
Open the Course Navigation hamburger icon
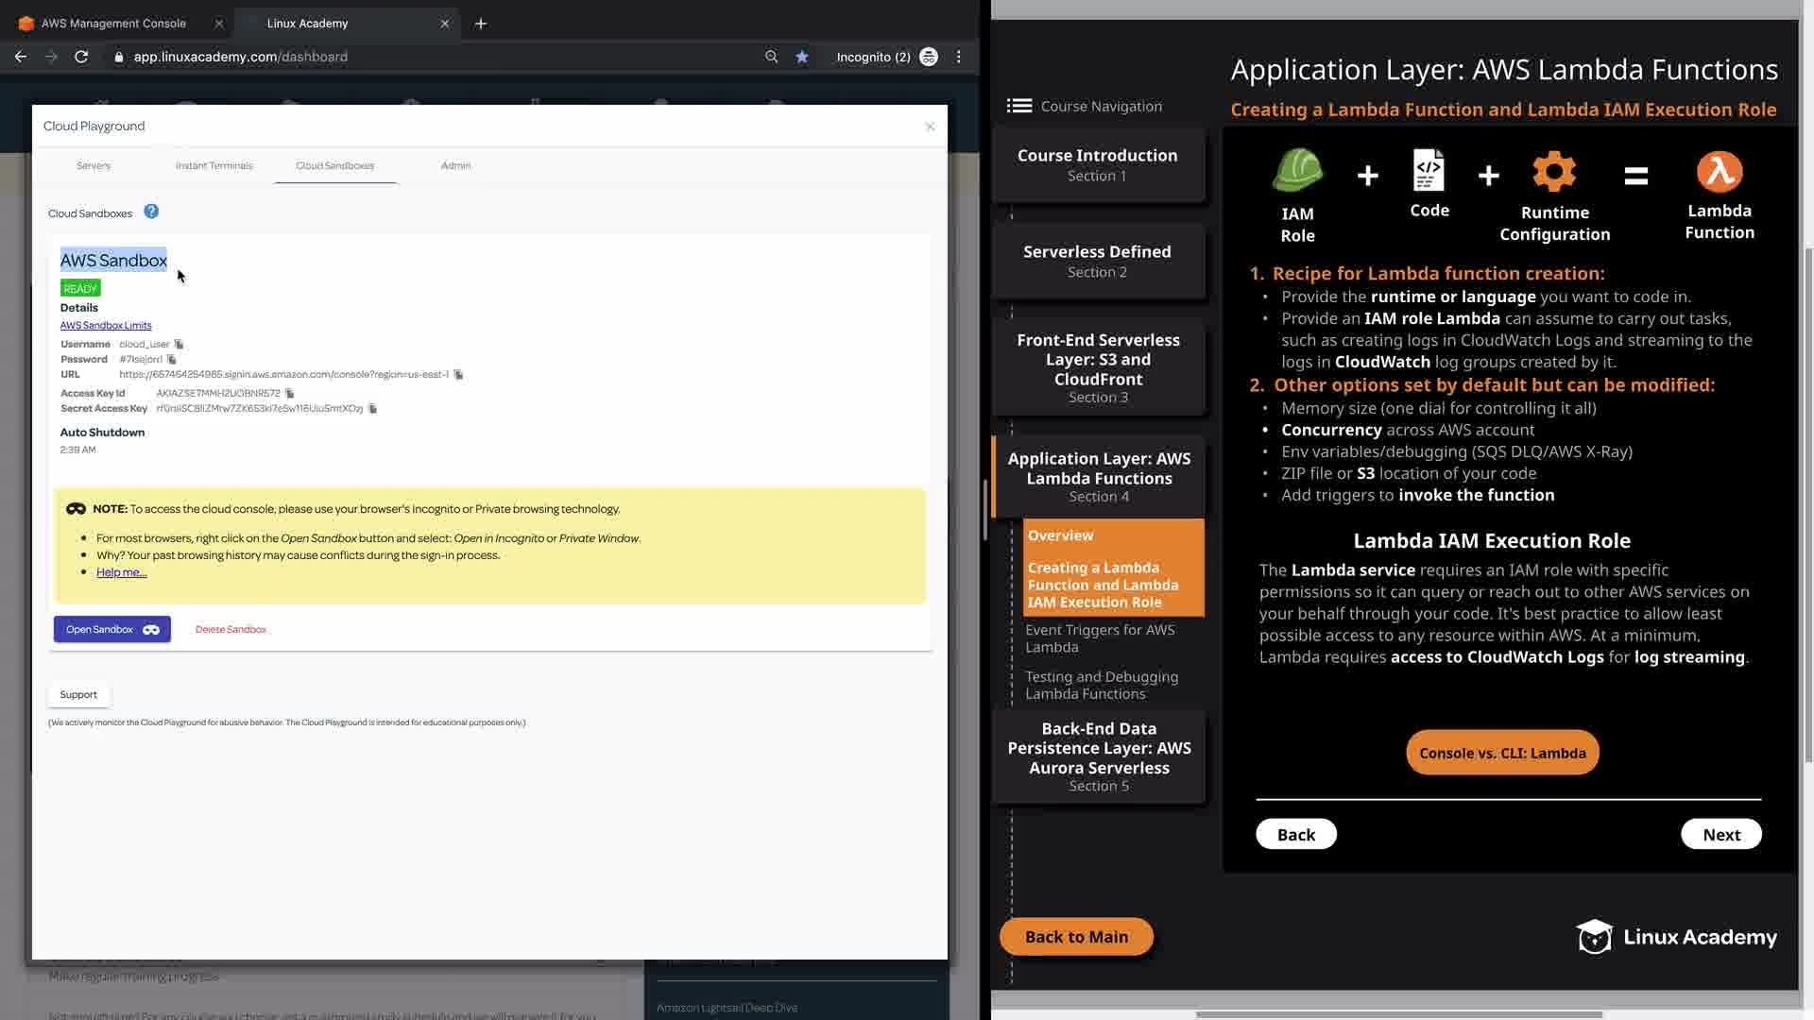tap(1018, 106)
